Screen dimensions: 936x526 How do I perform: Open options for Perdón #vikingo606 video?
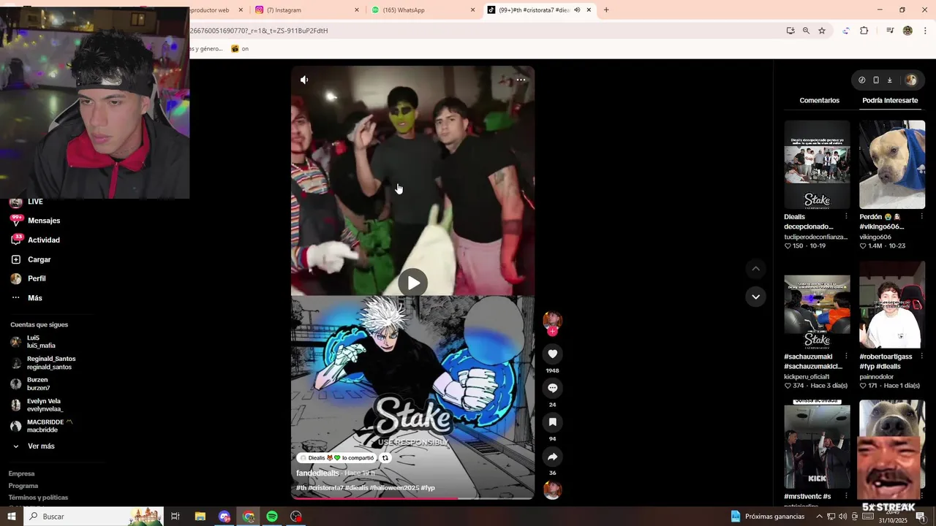tap(921, 216)
